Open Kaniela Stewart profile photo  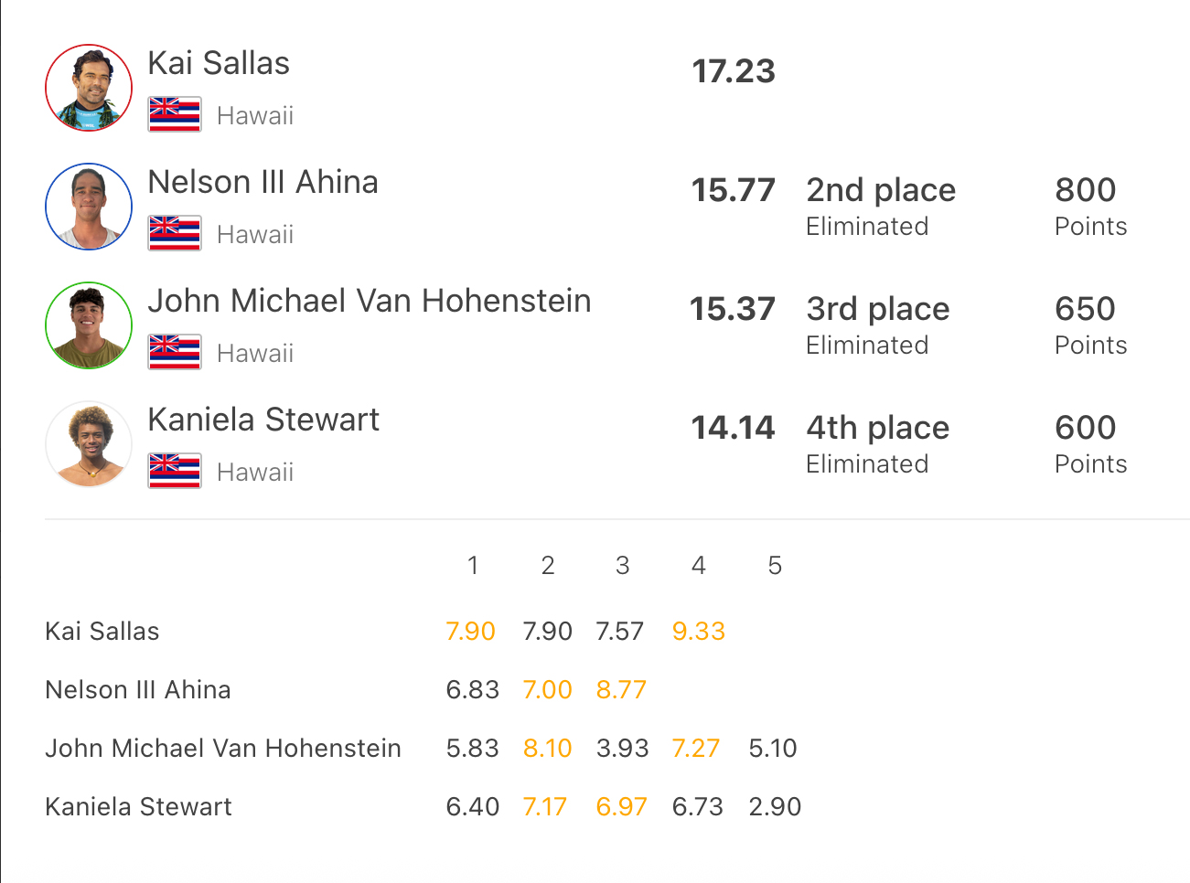tap(89, 444)
